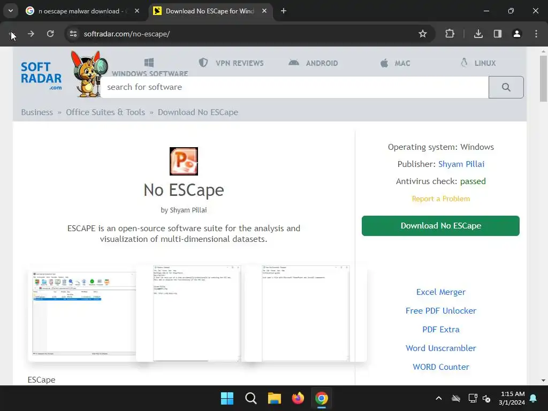Viewport: 548px width, 411px height.
Task: Click the Soft Radar logo
Action: 41,76
